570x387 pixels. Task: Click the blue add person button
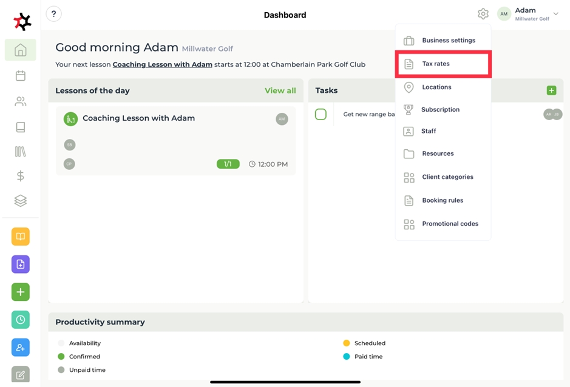pyautogui.click(x=21, y=348)
